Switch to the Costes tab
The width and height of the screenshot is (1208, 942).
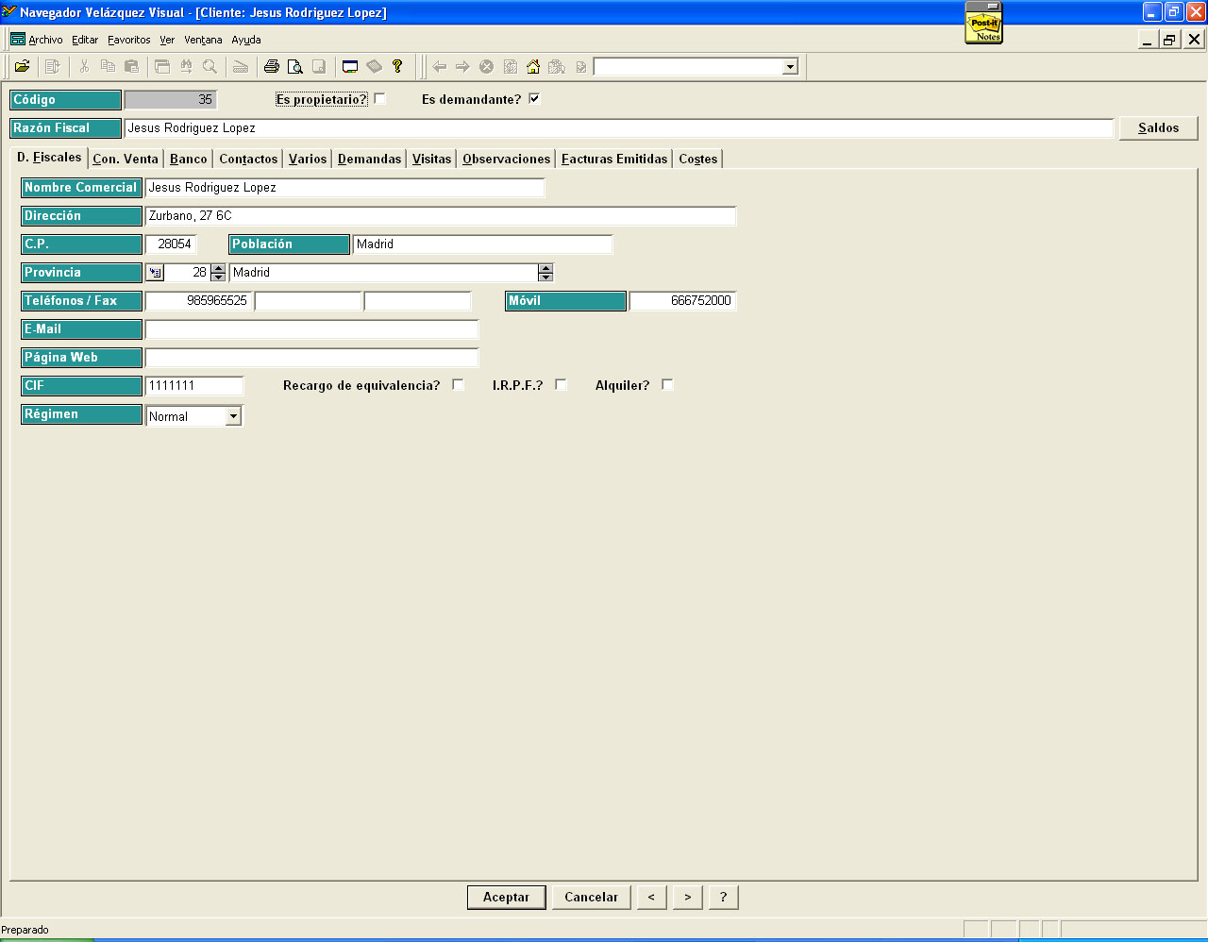tap(697, 159)
